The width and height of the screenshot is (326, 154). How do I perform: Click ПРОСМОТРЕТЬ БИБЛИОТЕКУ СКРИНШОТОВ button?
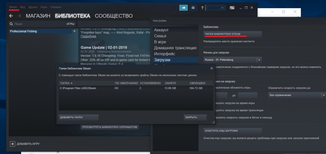[110, 127]
